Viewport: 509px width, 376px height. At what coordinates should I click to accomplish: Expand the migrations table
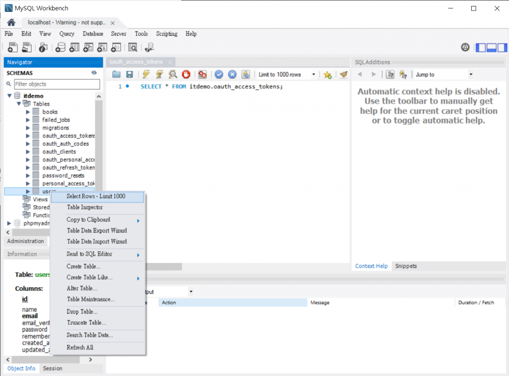click(x=28, y=128)
